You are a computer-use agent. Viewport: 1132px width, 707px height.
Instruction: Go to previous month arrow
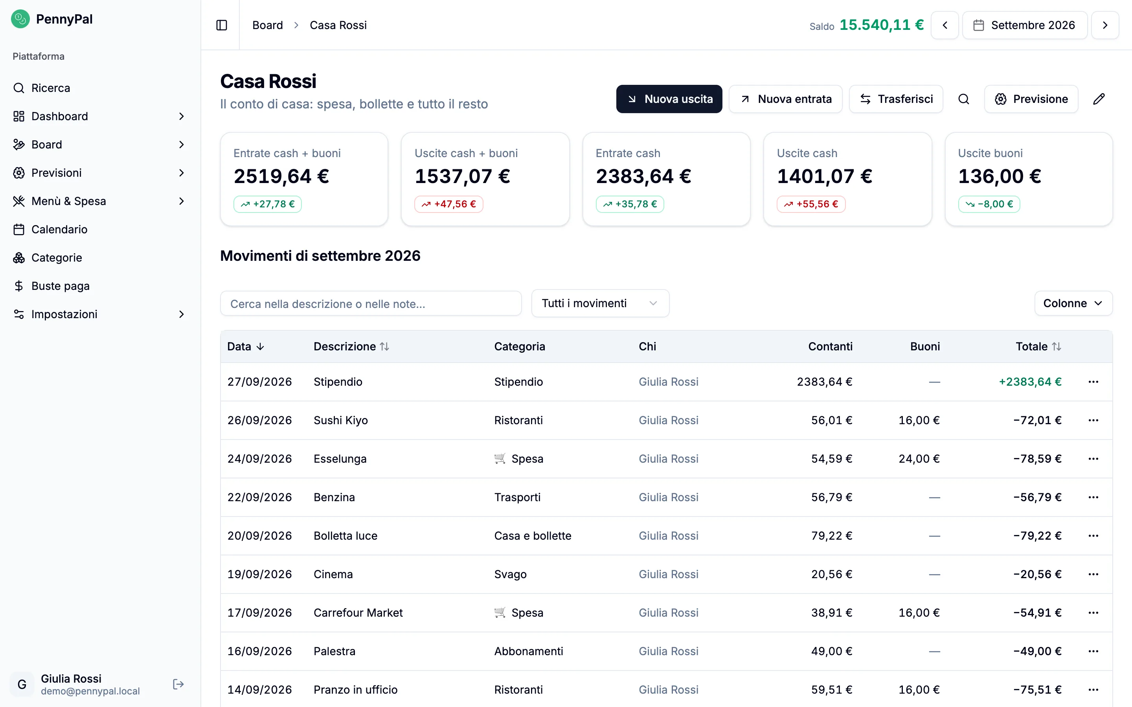pyautogui.click(x=945, y=25)
